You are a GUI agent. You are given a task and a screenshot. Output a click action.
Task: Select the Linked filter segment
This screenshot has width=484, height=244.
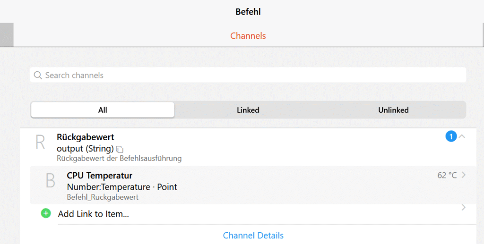pos(248,110)
